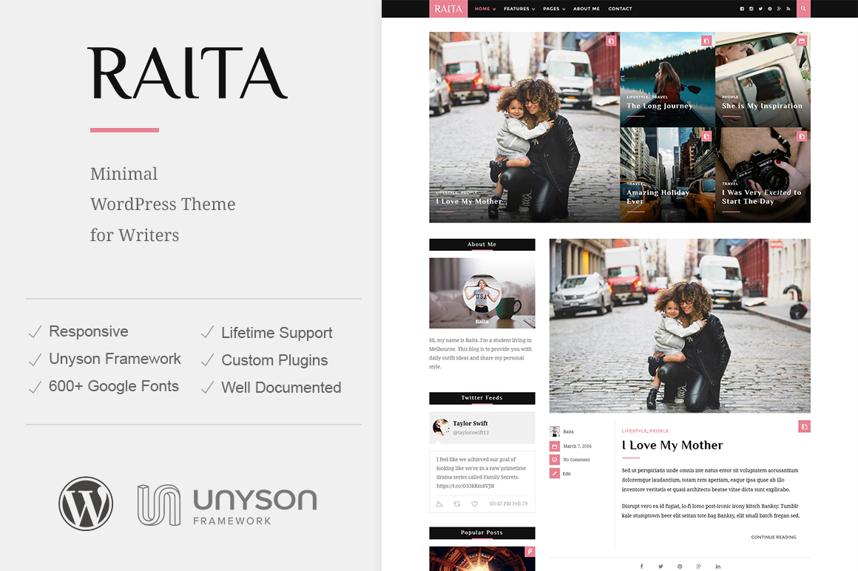Expand the Home menu dropdown
Screen dimensions: 858x571
pos(485,9)
